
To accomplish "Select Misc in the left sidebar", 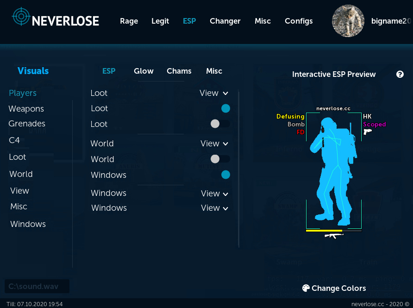I will (x=19, y=207).
